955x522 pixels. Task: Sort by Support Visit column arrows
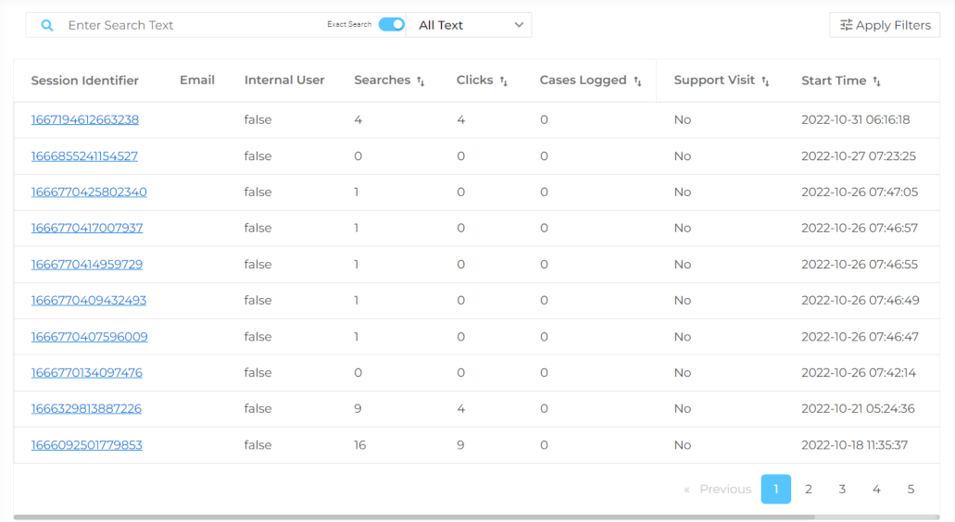coord(765,81)
